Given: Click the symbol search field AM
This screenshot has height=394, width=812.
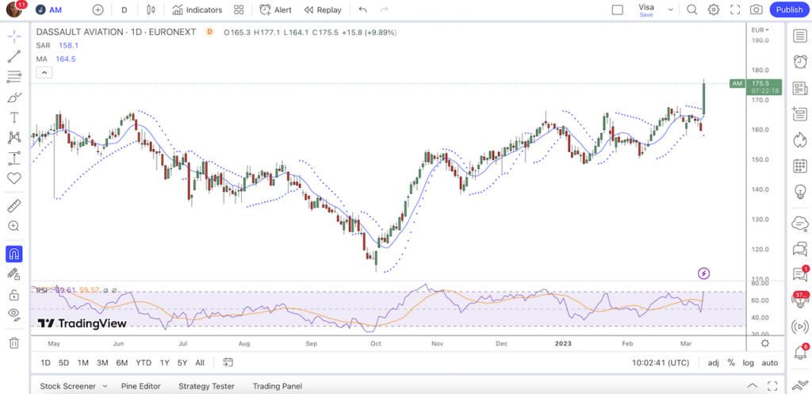Looking at the screenshot, I should pos(56,10).
